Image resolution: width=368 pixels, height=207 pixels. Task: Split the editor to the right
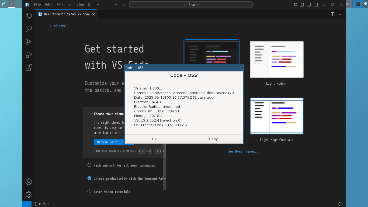(332, 14)
